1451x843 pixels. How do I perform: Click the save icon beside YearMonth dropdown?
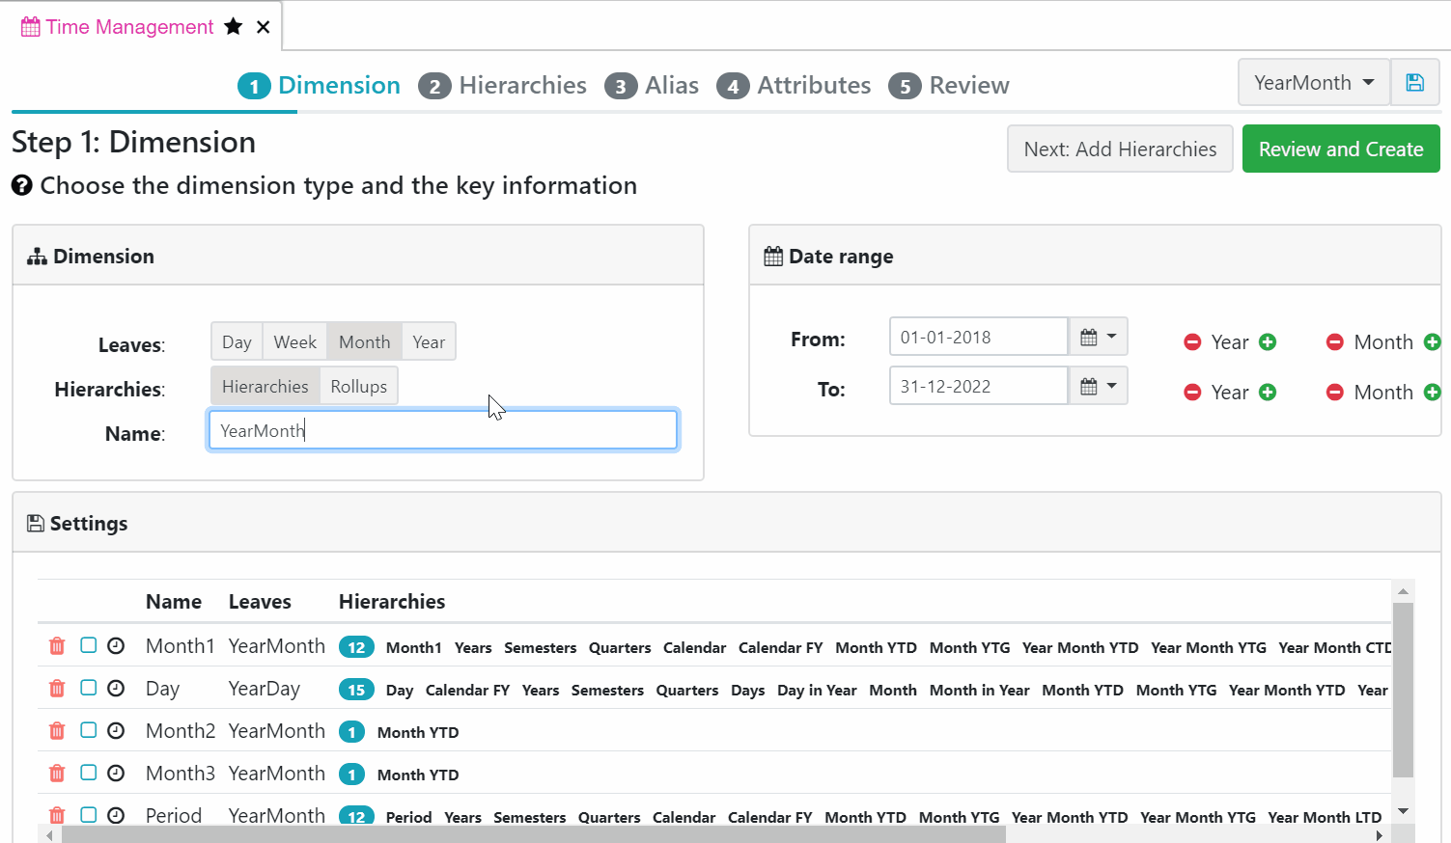click(1414, 83)
